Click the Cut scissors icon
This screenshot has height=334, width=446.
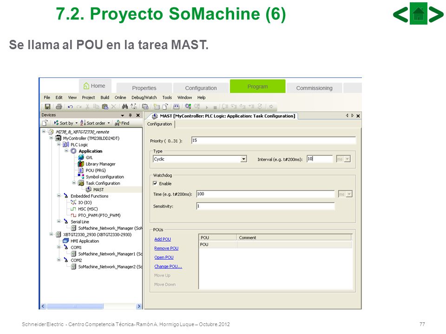88,107
